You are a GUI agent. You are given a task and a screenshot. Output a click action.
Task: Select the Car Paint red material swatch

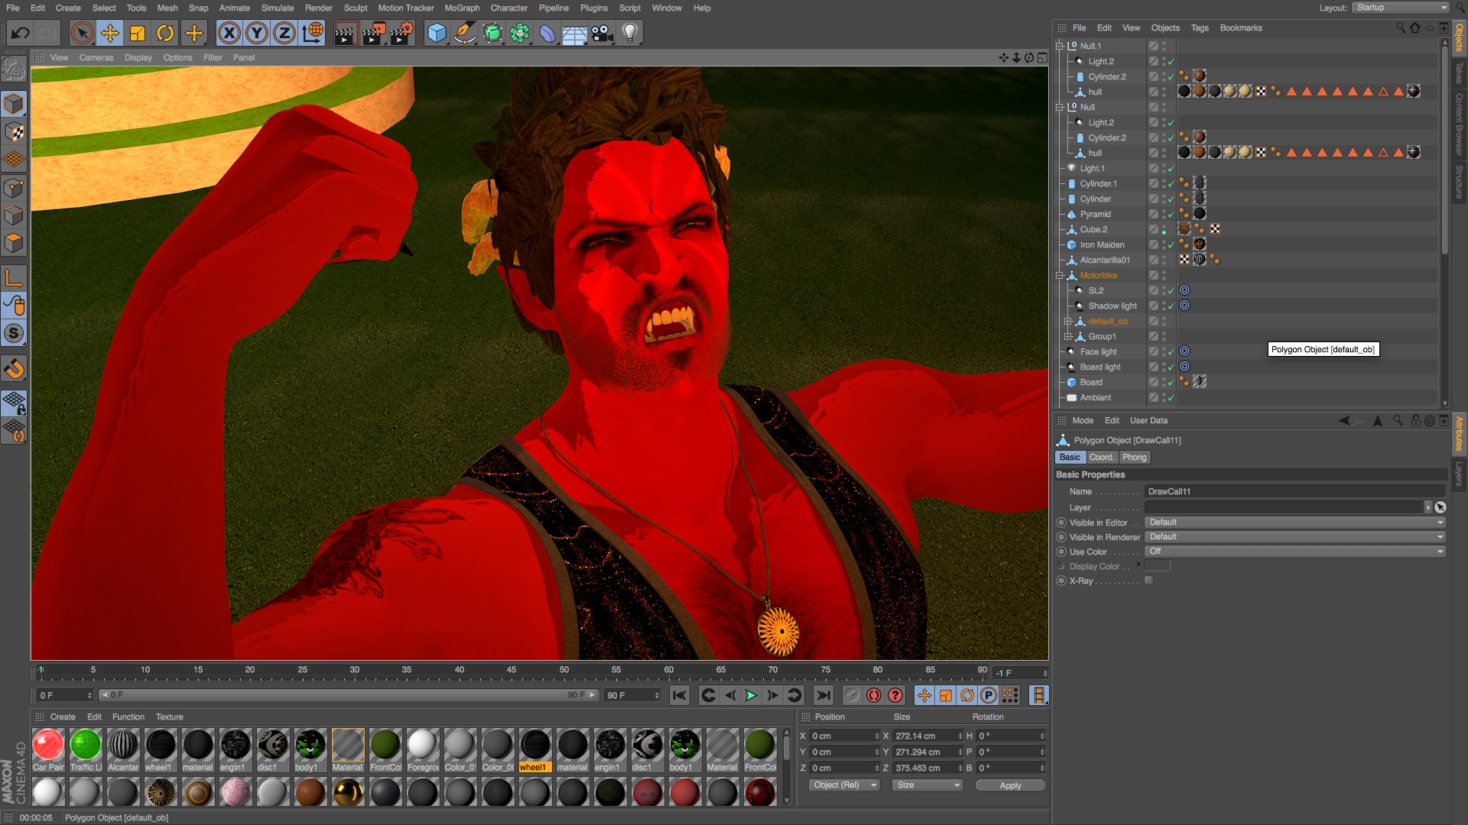tap(48, 745)
